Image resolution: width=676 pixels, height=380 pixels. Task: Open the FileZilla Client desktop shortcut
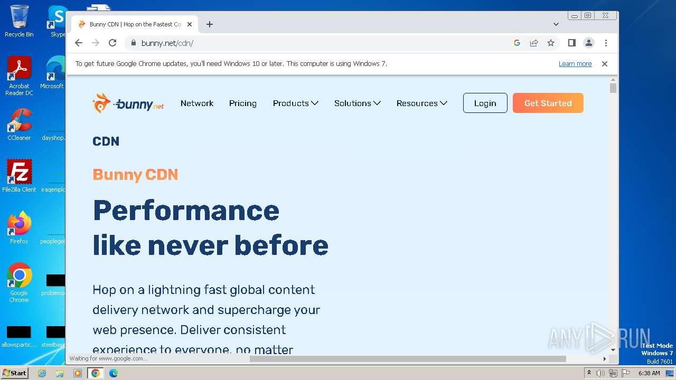pyautogui.click(x=19, y=176)
